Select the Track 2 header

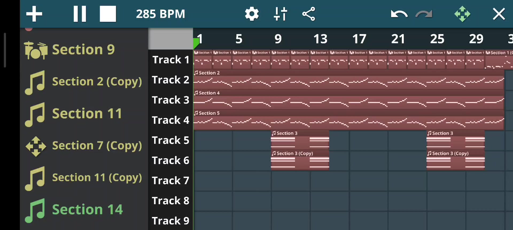tap(171, 80)
